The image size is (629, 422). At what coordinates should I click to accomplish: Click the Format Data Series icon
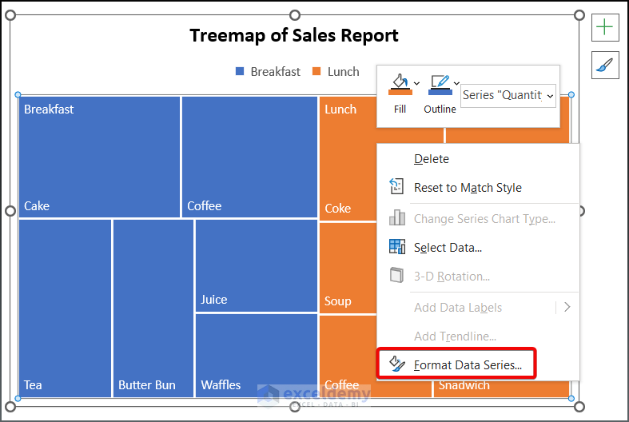coord(397,364)
